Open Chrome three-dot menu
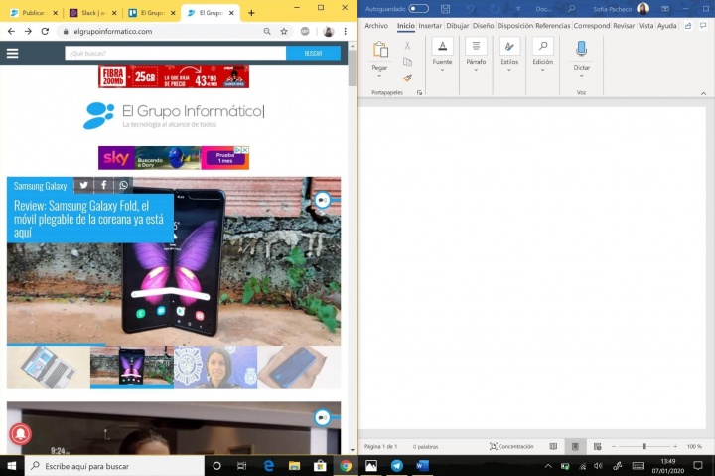The height and width of the screenshot is (476, 715). tap(346, 31)
